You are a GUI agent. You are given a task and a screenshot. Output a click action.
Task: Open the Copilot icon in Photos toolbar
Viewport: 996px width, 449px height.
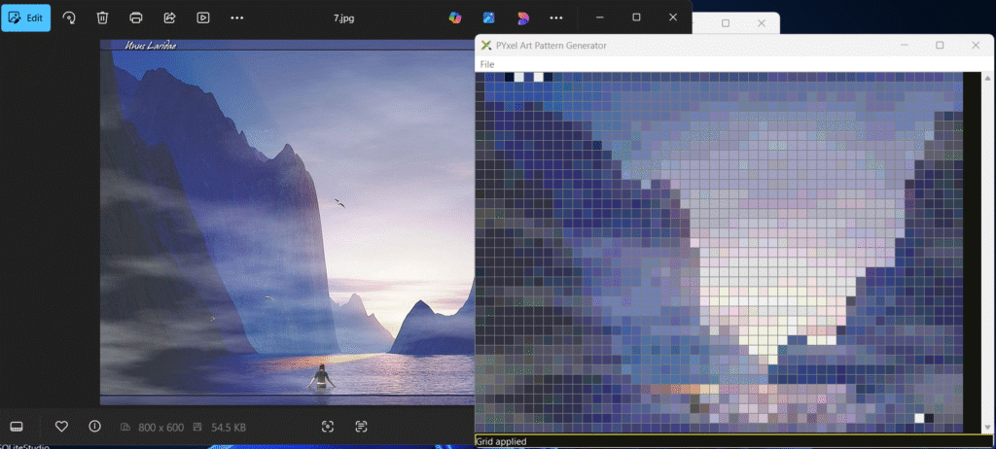tap(454, 17)
